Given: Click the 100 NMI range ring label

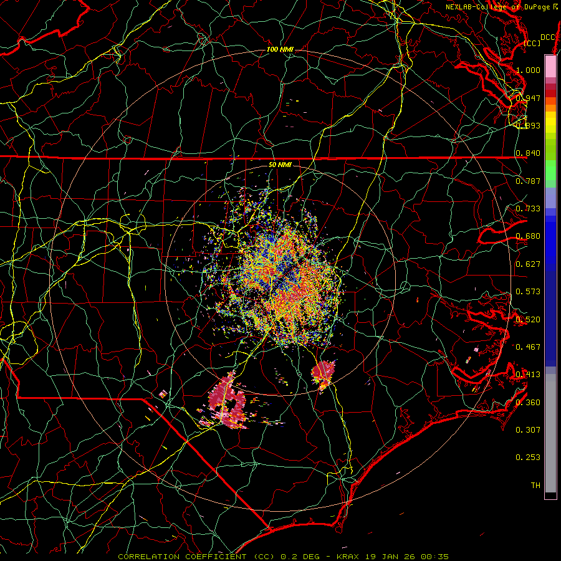Looking at the screenshot, I should (x=280, y=49).
